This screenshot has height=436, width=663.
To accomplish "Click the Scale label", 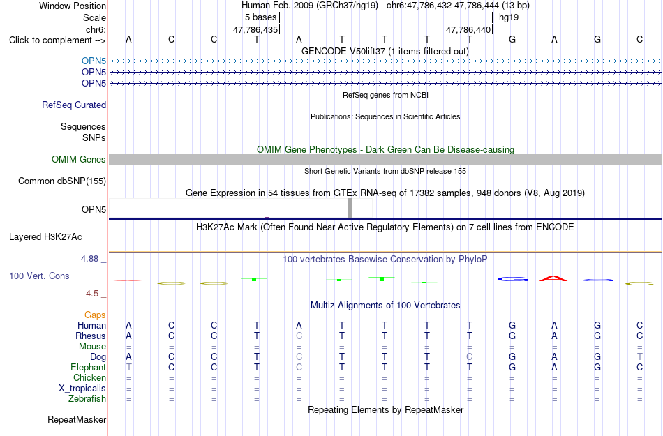I will (x=95, y=17).
